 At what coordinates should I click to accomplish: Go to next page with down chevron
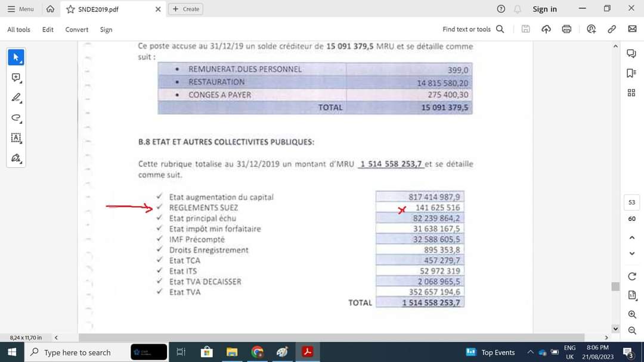[632, 254]
